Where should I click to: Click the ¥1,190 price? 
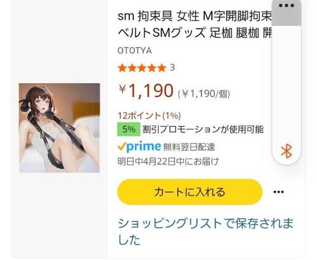click(146, 91)
